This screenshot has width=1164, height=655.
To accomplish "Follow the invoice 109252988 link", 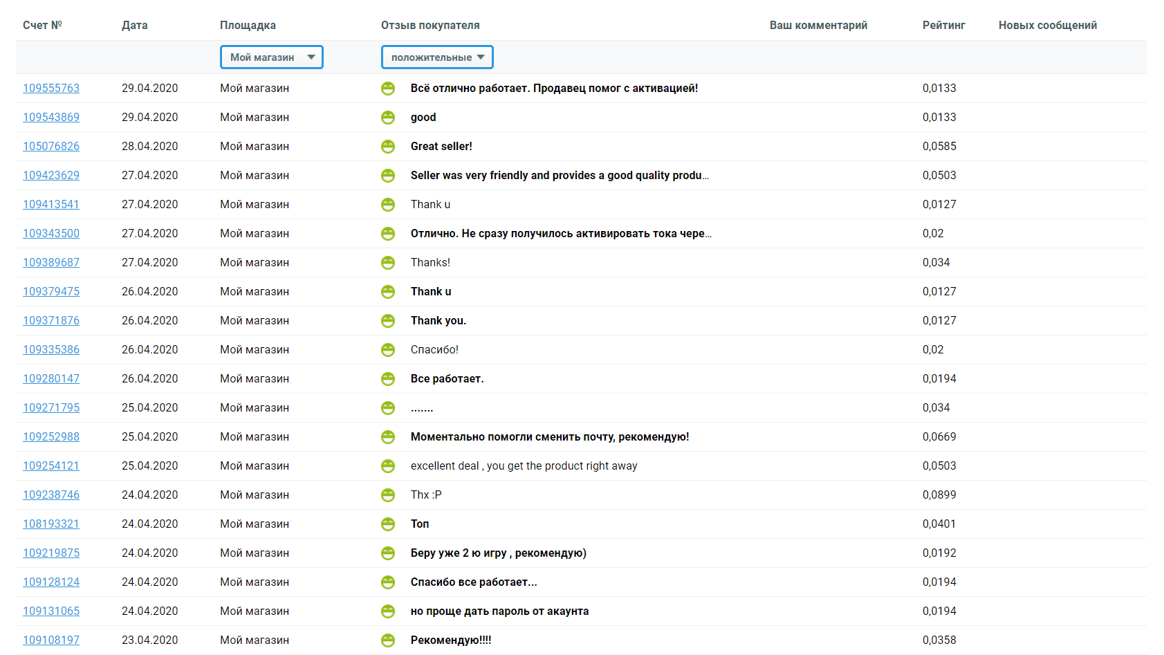I will pyautogui.click(x=51, y=437).
